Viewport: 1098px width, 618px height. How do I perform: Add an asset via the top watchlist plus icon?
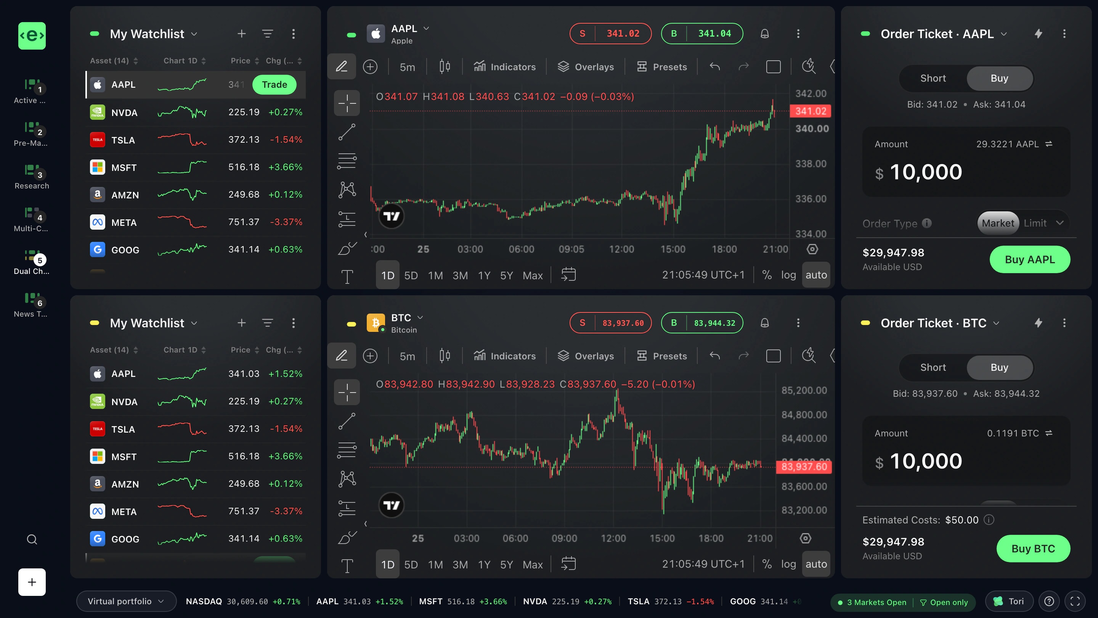242,34
